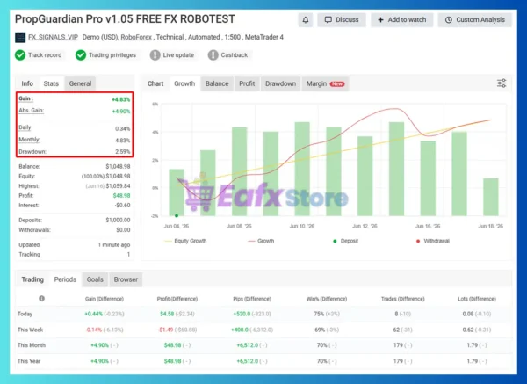Click the Deposits value $1,000.00
Image resolution: width=527 pixels, height=384 pixels.
[118, 221]
